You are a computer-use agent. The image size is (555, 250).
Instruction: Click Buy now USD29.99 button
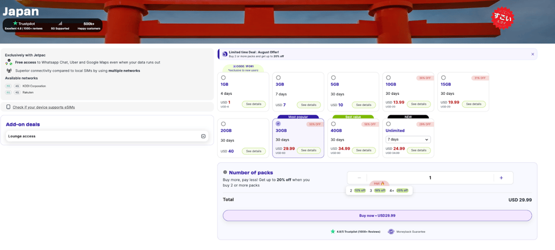[377, 215]
